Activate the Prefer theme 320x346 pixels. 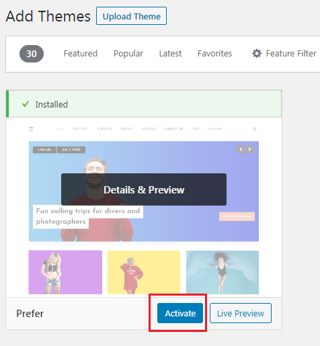click(x=180, y=313)
